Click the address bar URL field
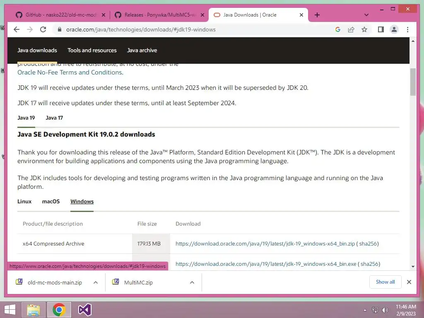Viewport: 424px width, 318px height. coord(141,29)
